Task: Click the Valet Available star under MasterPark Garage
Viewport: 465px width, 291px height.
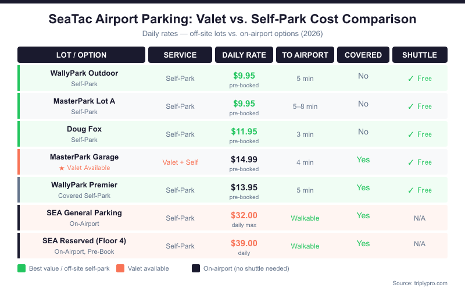Action: tap(61, 168)
